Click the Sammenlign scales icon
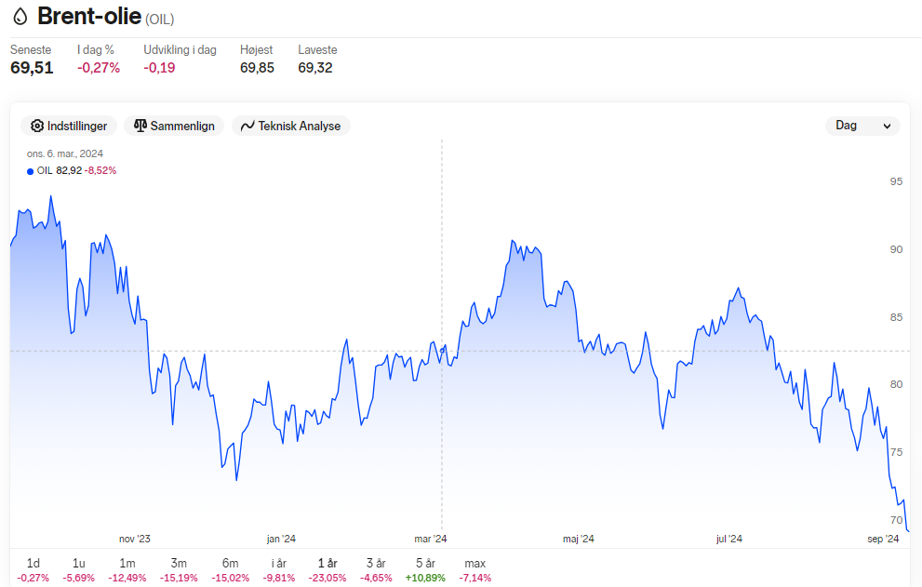922x587 pixels. pos(140,126)
